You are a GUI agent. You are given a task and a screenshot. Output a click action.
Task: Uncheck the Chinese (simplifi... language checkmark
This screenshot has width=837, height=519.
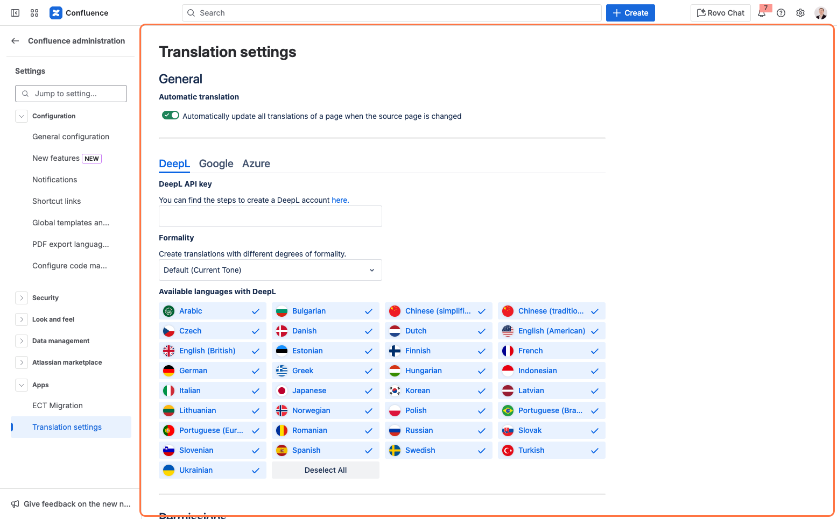tap(482, 311)
